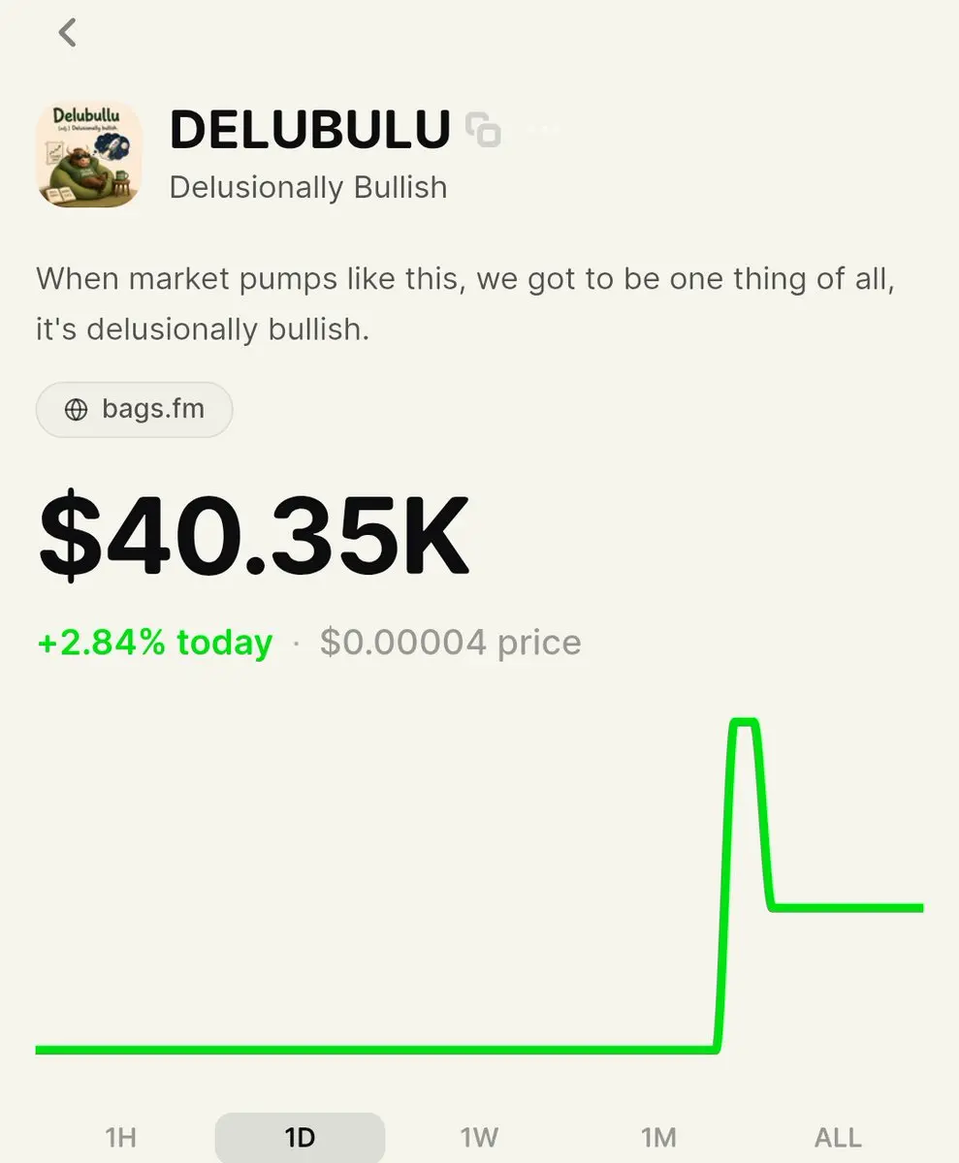Open the bags.fm website link
959x1163 pixels.
(x=134, y=410)
